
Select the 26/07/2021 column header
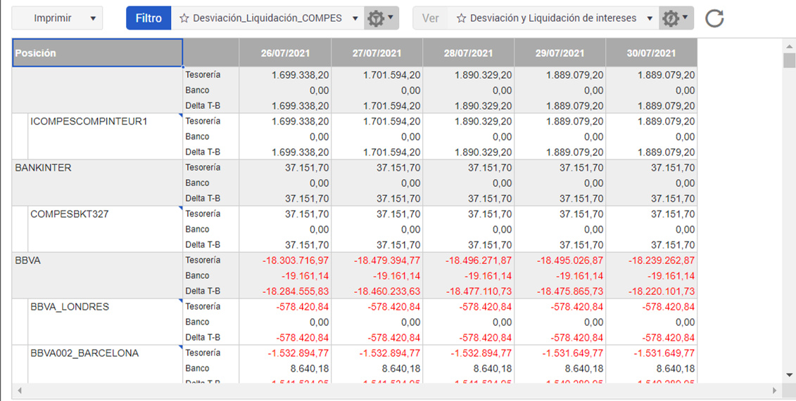285,53
